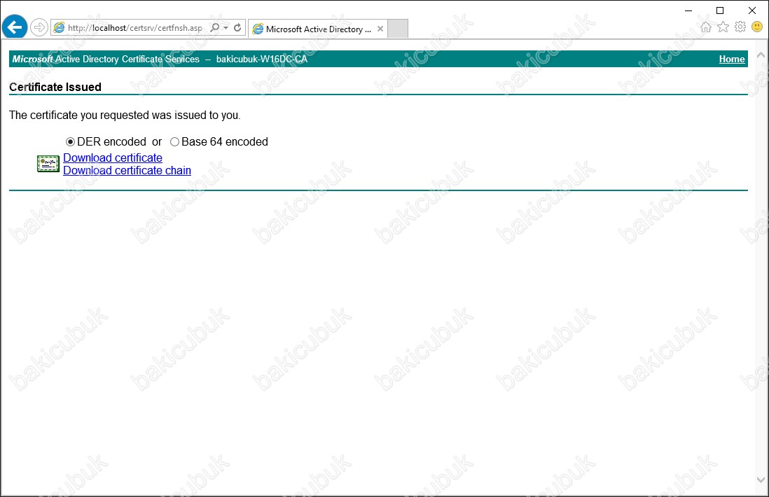Image resolution: width=769 pixels, height=497 pixels.
Task: Click the Download certificate link
Action: (x=113, y=157)
